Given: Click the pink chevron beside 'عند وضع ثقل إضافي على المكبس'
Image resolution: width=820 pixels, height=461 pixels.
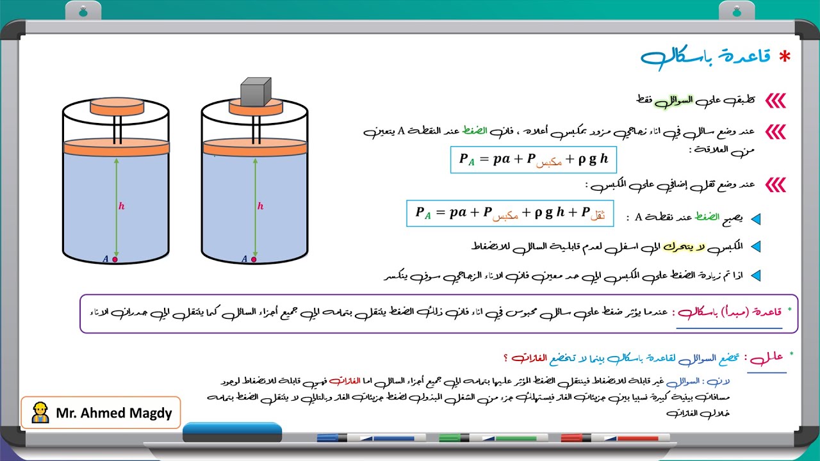Looking at the screenshot, I should click(x=775, y=185).
